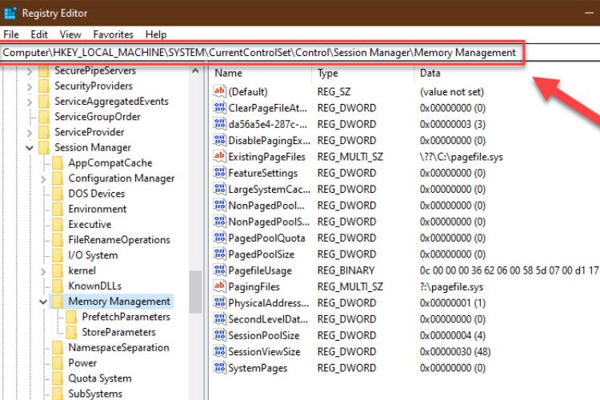
Task: Open the Edit menu
Action: (39, 34)
